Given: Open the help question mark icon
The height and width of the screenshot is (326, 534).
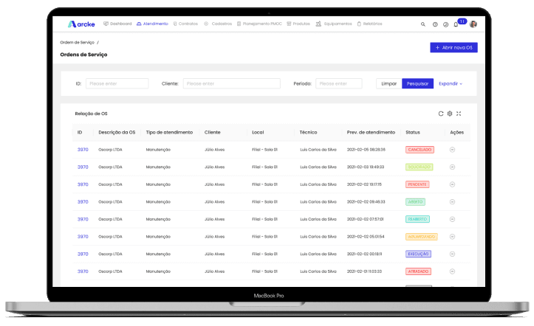Looking at the screenshot, I should click(x=435, y=24).
